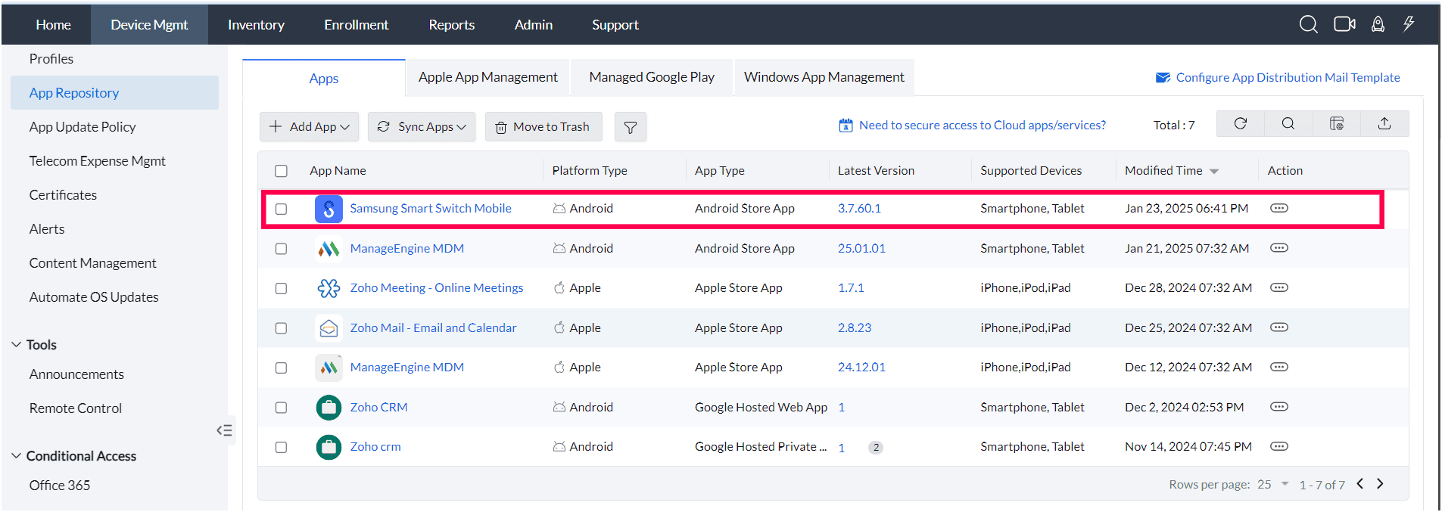This screenshot has height=512, width=1442.
Task: Open the Inventory menu in top navigation
Action: (x=256, y=24)
